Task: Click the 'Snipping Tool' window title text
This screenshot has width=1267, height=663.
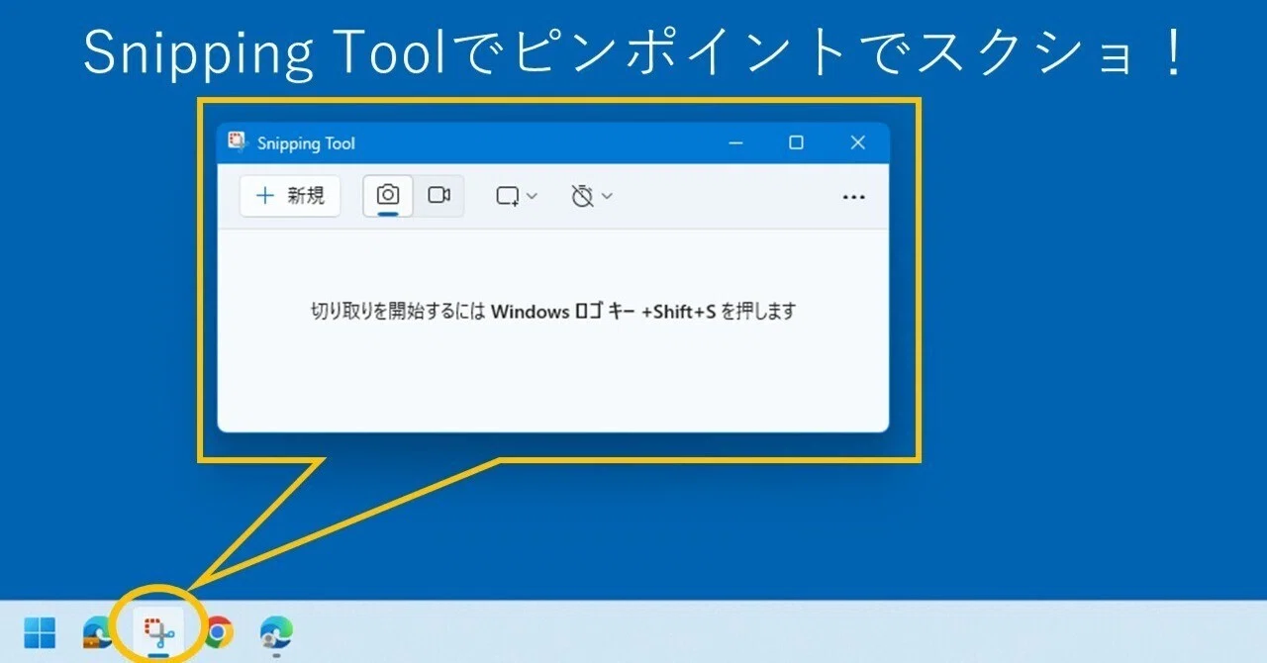Action: [306, 143]
